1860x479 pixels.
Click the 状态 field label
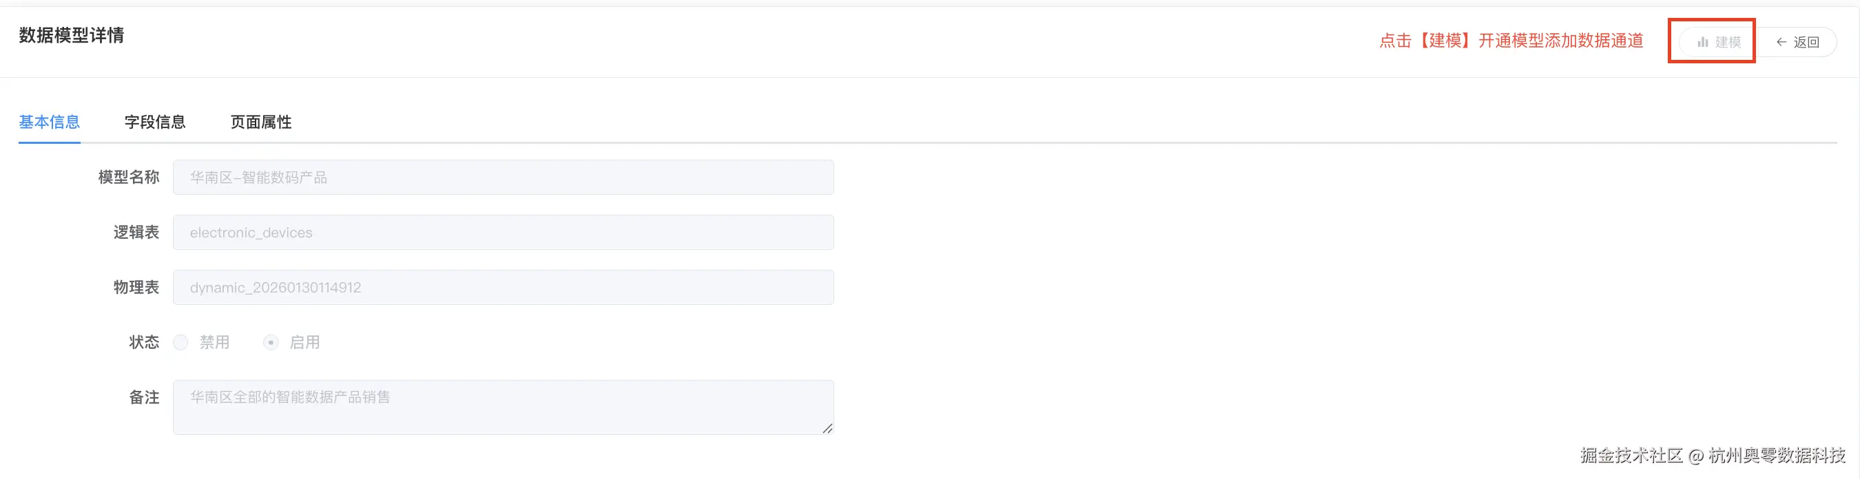click(x=144, y=342)
